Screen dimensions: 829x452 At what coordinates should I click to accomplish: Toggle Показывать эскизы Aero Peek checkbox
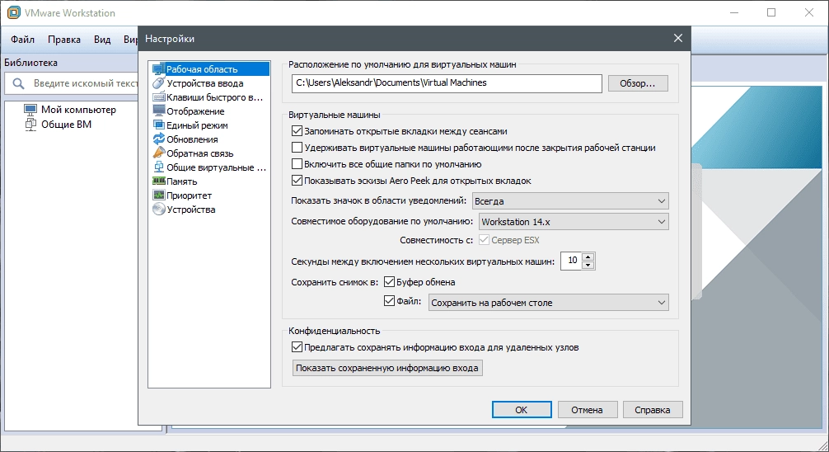pyautogui.click(x=297, y=180)
